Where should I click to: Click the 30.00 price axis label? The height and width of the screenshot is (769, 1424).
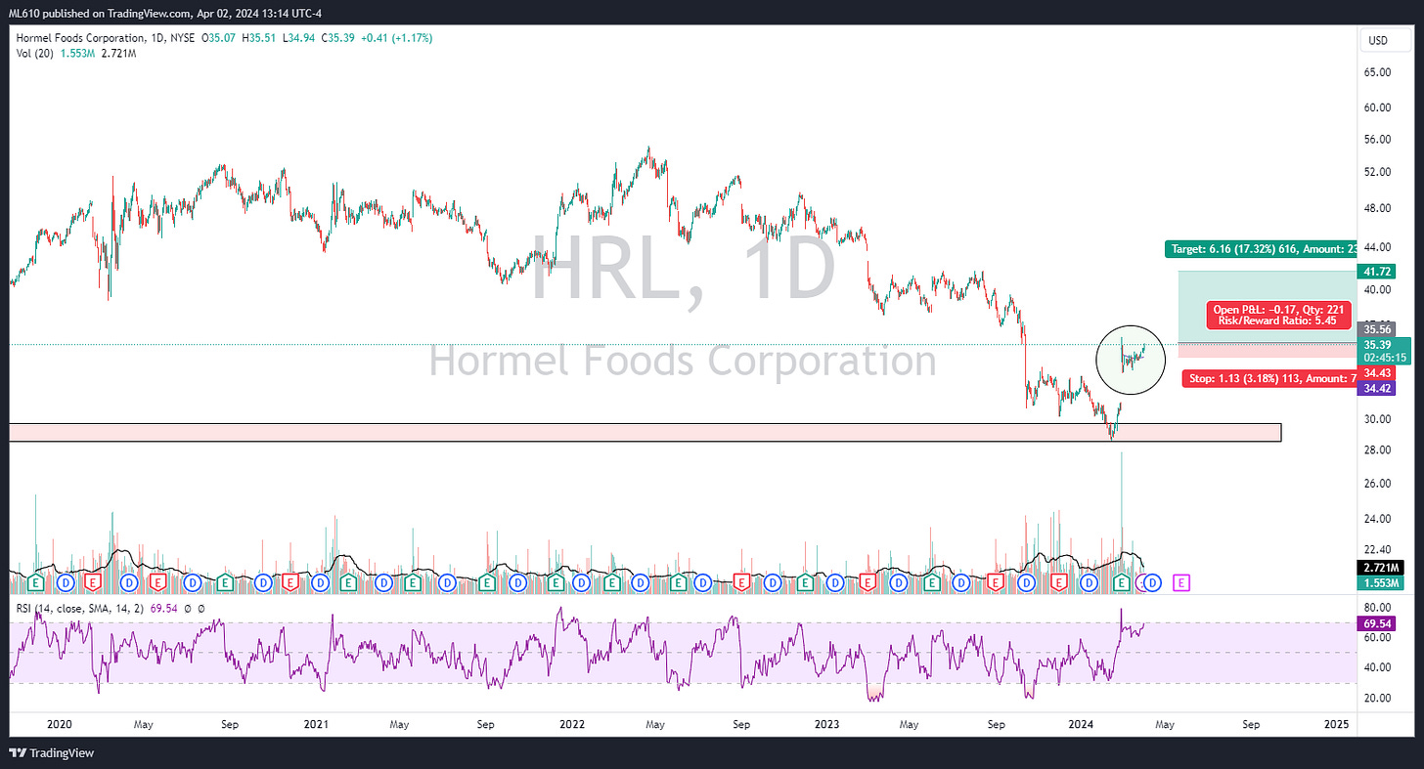click(x=1378, y=420)
